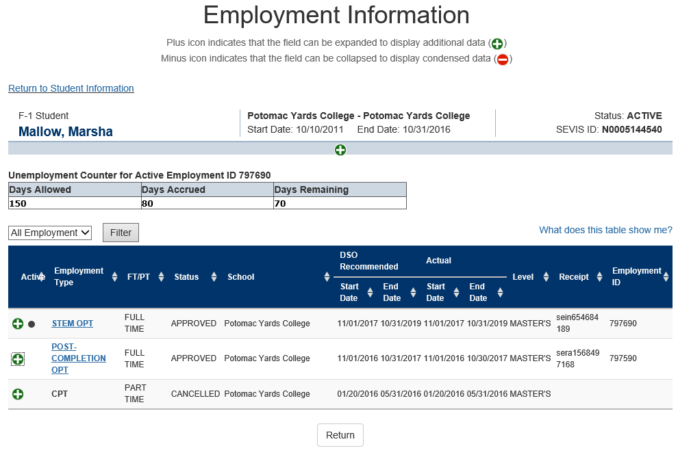Click Return to Student Information link
This screenshot has width=678, height=459.
point(71,88)
